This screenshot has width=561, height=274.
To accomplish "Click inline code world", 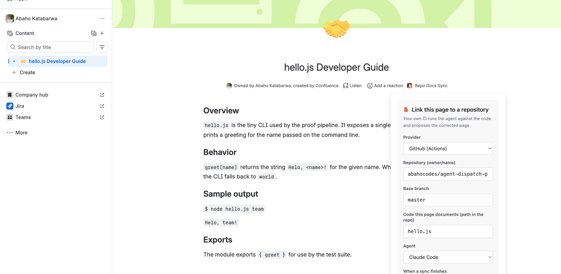I will 266,177.
